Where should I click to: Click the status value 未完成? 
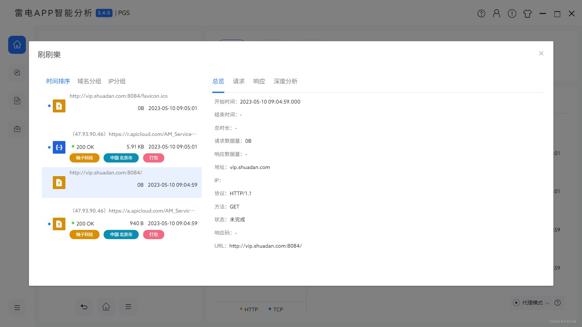point(238,220)
